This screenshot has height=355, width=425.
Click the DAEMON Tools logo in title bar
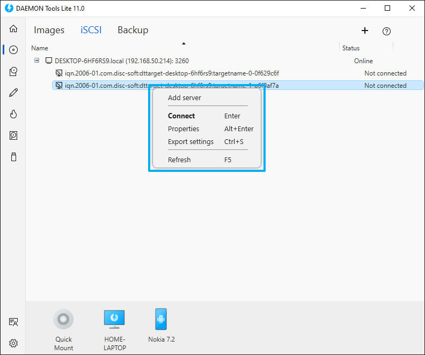pos(9,8)
